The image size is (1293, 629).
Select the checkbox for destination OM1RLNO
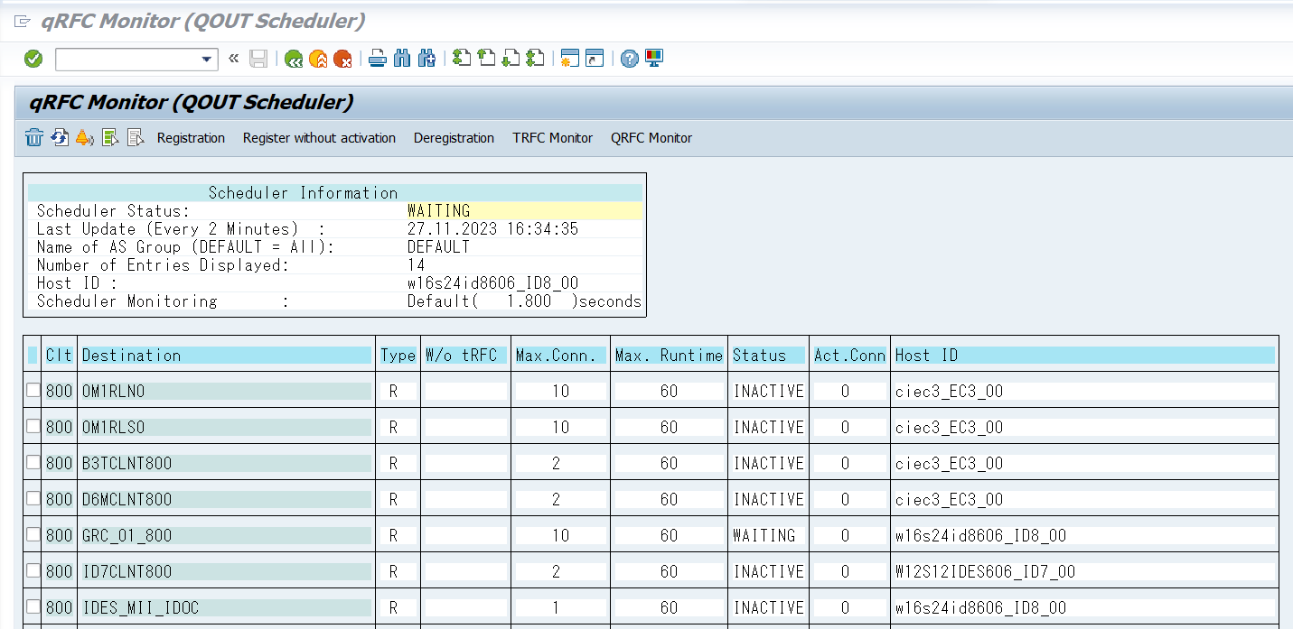33,391
